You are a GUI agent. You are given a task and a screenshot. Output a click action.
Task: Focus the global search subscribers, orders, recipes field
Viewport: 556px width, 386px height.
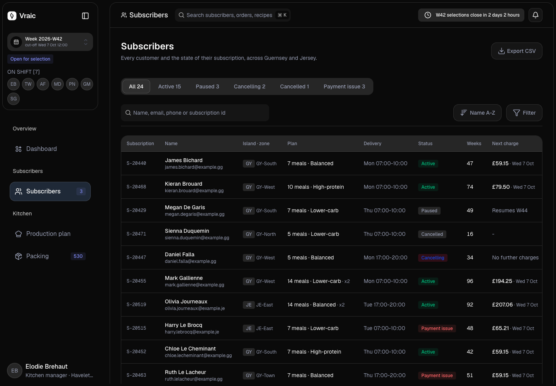(233, 15)
